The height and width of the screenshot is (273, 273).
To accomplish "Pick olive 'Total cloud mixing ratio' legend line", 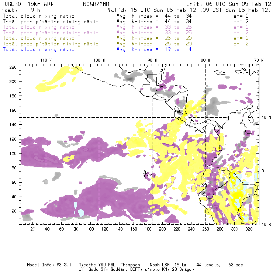I will (x=39, y=38).
